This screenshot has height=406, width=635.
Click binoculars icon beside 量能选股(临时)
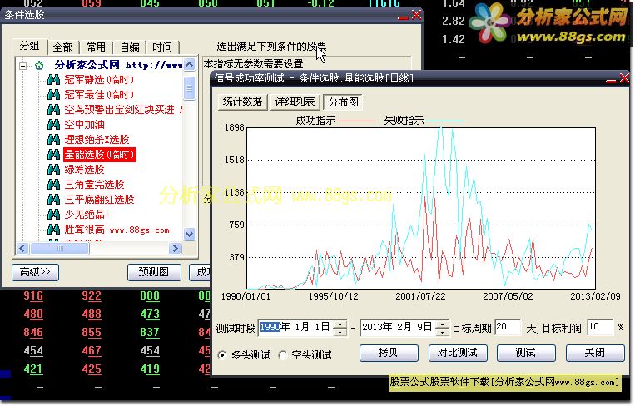click(x=53, y=154)
